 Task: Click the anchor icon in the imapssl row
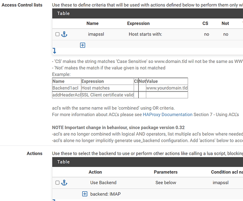coord(64,34)
